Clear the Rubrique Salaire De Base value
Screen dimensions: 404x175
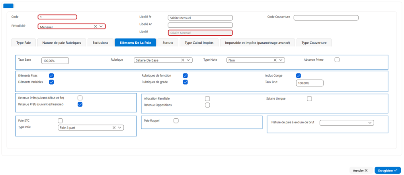click(183, 60)
